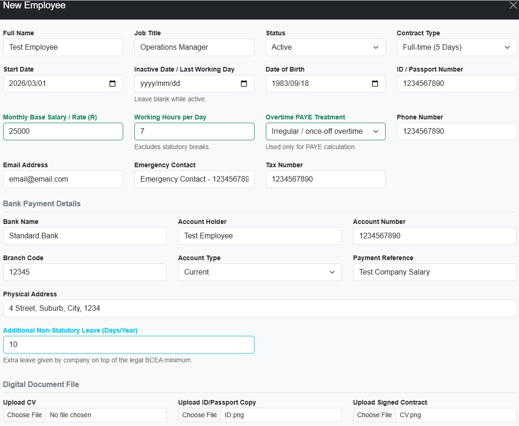Open Overtime PAYE Treatment dropdown

[x=325, y=131]
